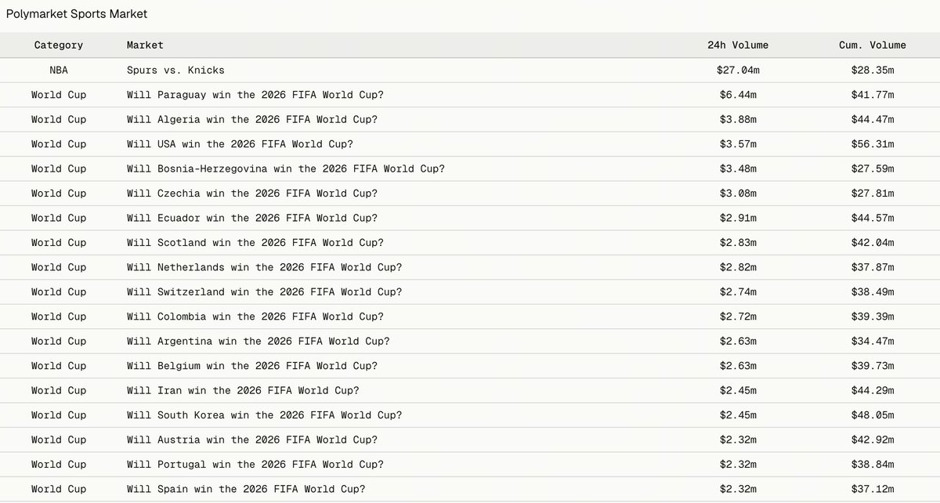The height and width of the screenshot is (503, 940).
Task: Click the $48.05m cumulative volume cell
Action: (x=872, y=415)
